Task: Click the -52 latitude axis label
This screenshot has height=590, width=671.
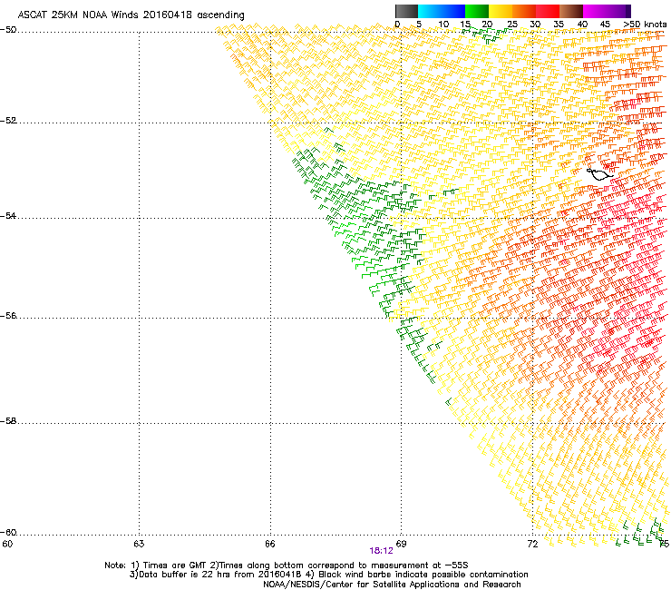Action: point(8,121)
